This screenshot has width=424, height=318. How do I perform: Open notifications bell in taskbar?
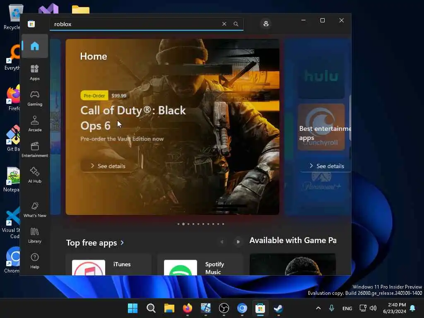pos(413,308)
